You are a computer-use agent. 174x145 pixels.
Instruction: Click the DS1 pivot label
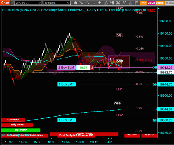pos(119,89)
